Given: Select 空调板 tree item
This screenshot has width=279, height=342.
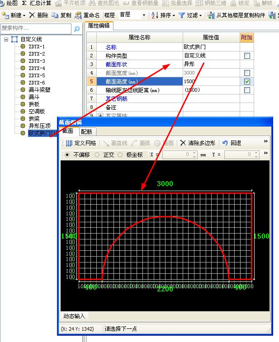Looking at the screenshot, I should coord(37,111).
